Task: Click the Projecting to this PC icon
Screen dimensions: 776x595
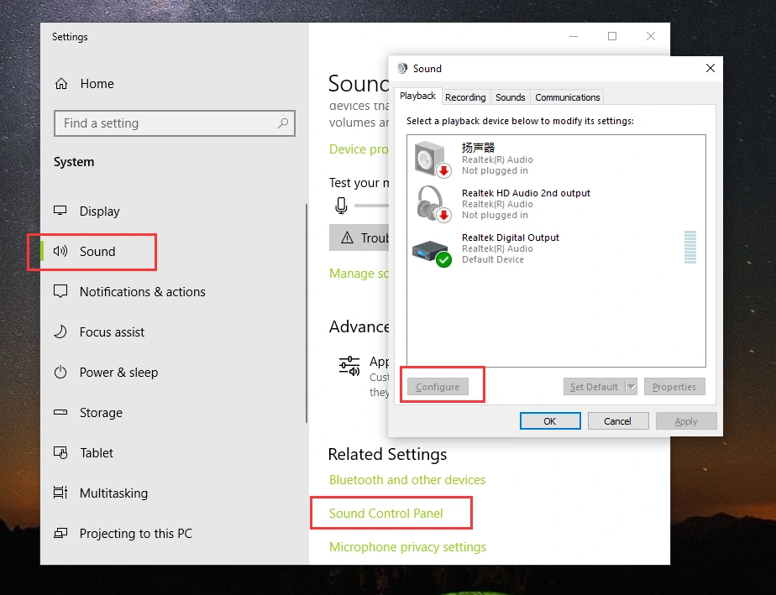Action: tap(60, 533)
